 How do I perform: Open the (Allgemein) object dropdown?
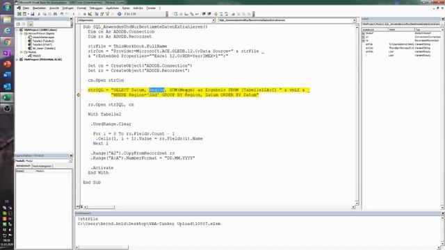(213, 20)
